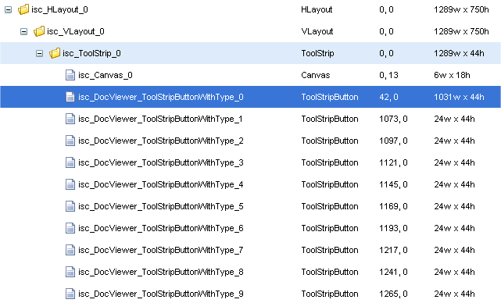501x303 pixels.
Task: Select isc_DocViewer_ToolStripButtonWithType_8 row
Action: (x=250, y=272)
